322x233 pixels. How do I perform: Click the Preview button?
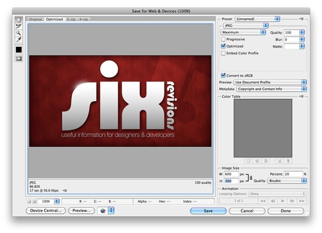point(81,211)
